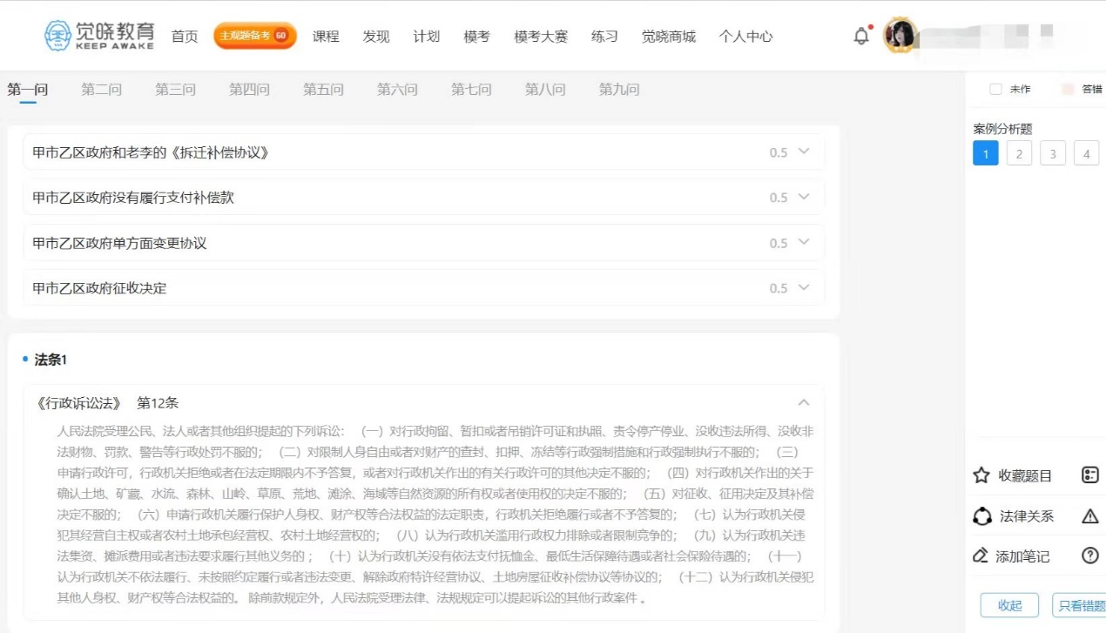Open the 发现 menu
This screenshot has width=1106, height=633.
(x=376, y=37)
